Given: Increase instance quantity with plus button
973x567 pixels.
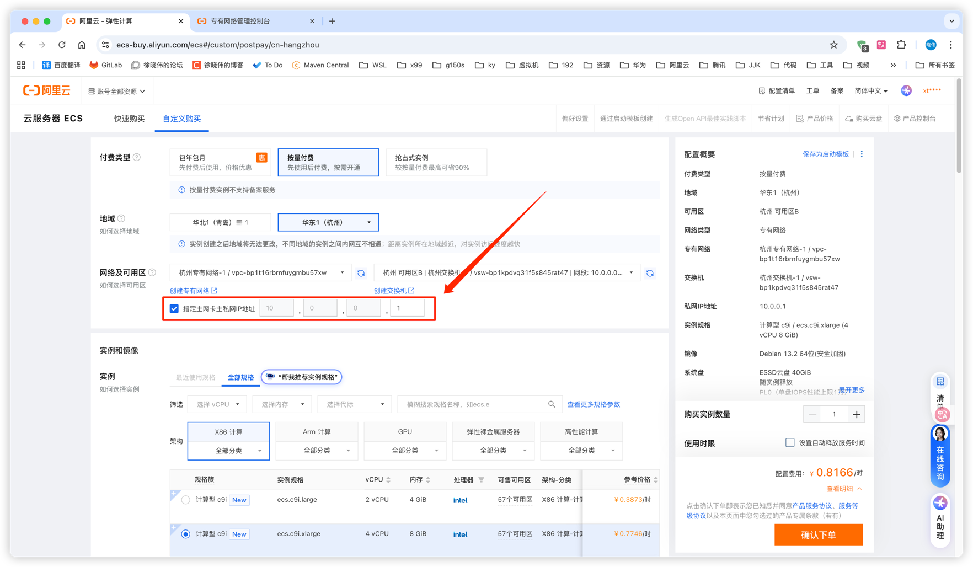Looking at the screenshot, I should [x=856, y=414].
